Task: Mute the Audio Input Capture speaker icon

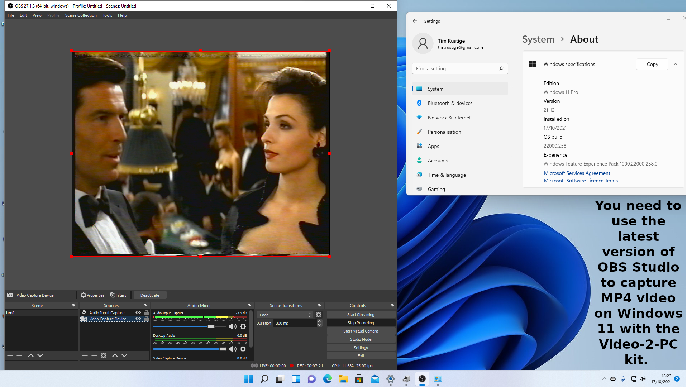Action: point(232,326)
